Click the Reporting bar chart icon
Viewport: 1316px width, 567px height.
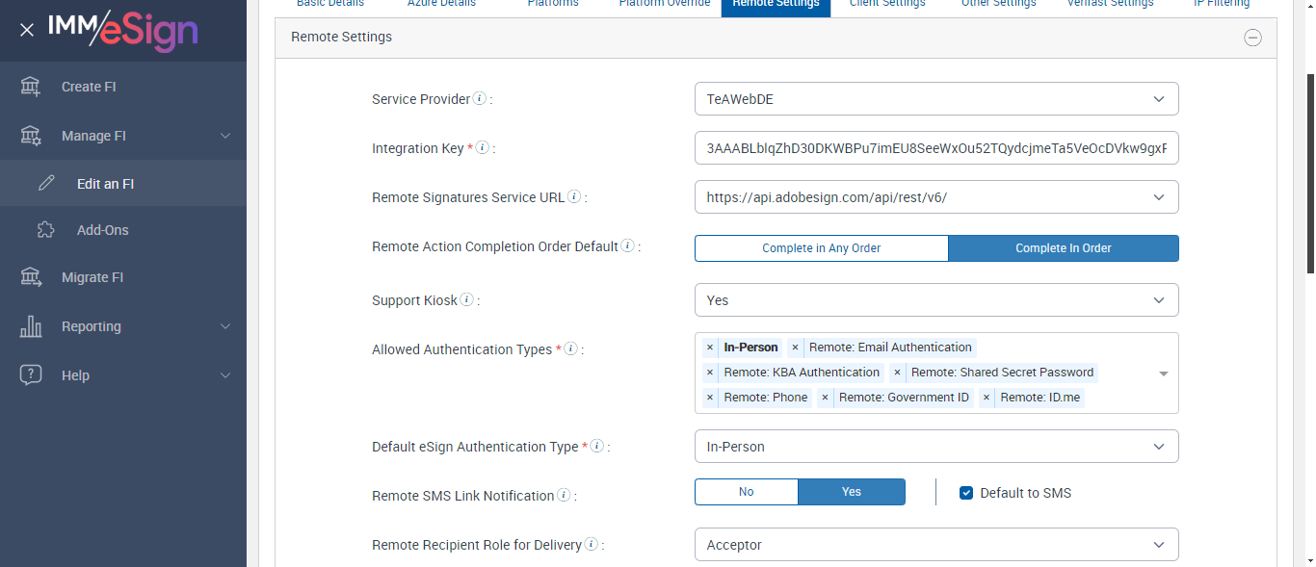(31, 326)
